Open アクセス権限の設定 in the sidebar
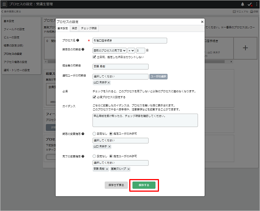The height and width of the screenshot is (211, 260). (x=16, y=62)
